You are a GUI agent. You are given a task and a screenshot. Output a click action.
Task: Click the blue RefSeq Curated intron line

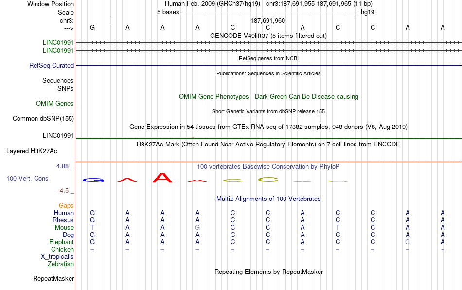click(x=268, y=65)
